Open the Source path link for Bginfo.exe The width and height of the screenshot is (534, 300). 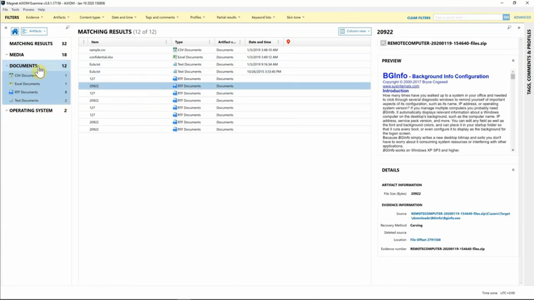(460, 216)
